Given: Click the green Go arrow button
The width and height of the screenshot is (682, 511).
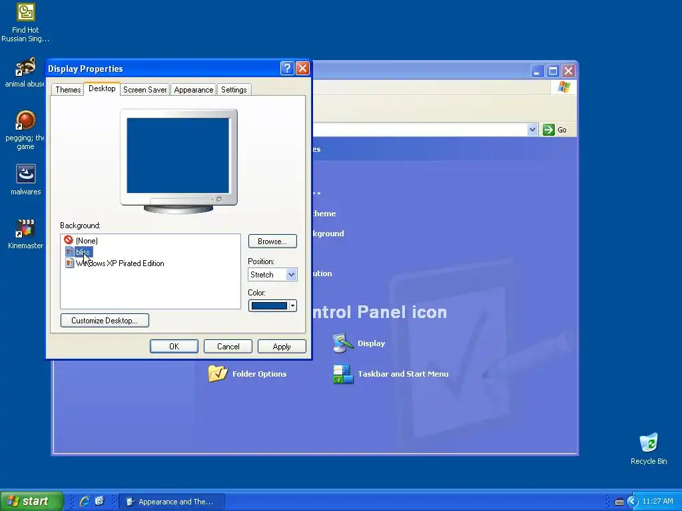Looking at the screenshot, I should pyautogui.click(x=549, y=130).
